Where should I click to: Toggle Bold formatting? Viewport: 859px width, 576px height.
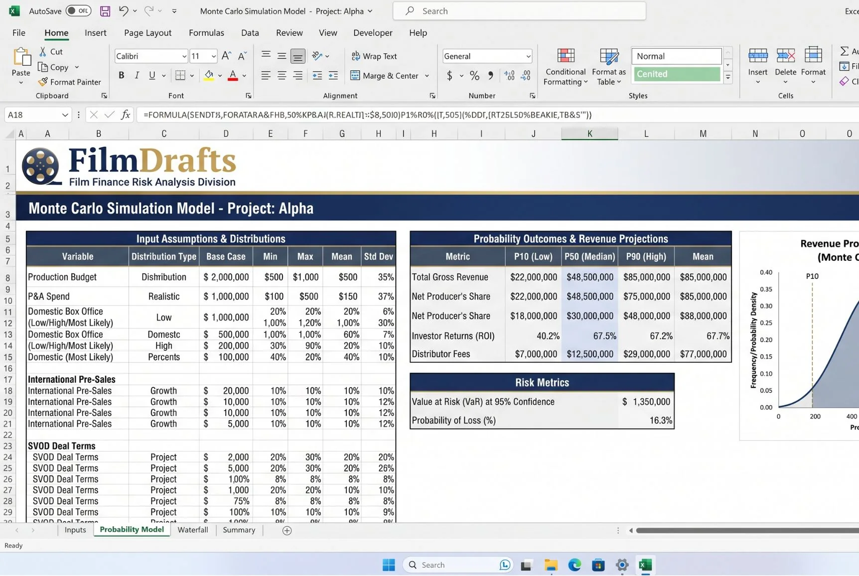click(121, 75)
